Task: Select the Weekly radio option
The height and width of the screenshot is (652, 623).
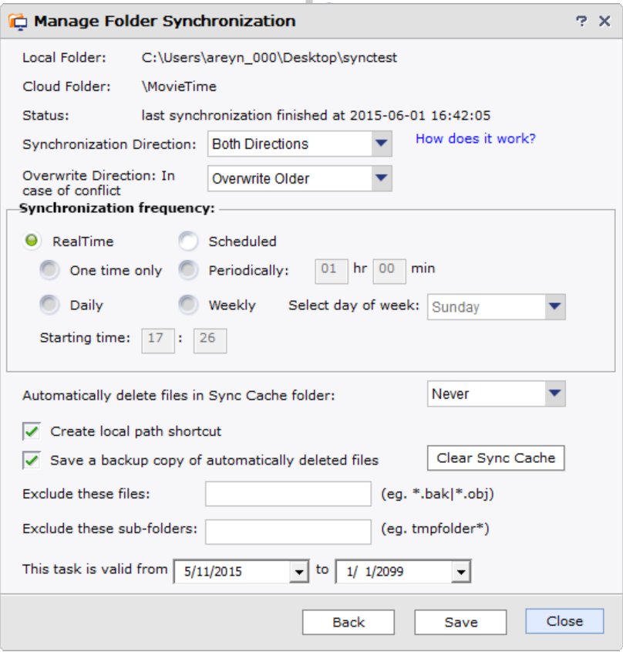Action: (188, 306)
